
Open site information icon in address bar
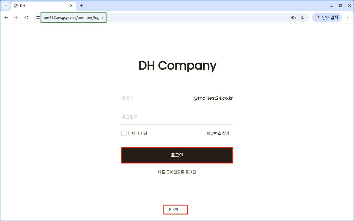pos(38,18)
